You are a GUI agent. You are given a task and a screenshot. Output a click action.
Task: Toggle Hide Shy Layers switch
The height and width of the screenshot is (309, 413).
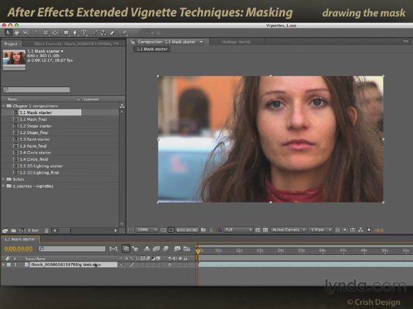coord(147,249)
